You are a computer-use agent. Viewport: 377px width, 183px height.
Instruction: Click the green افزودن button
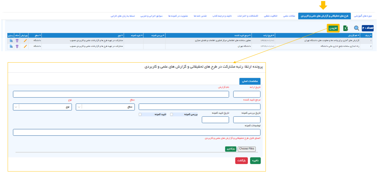(333, 28)
